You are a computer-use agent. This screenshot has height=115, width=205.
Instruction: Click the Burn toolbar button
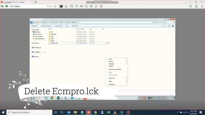pyautogui.click(x=67, y=26)
